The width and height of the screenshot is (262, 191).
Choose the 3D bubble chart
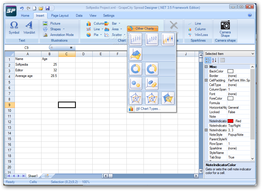(152, 83)
